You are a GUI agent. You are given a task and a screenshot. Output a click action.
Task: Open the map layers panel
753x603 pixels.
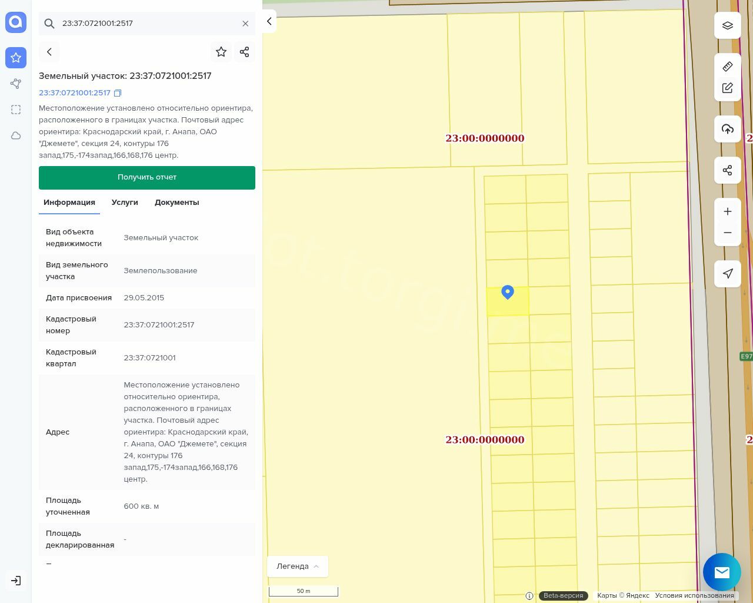tap(727, 26)
